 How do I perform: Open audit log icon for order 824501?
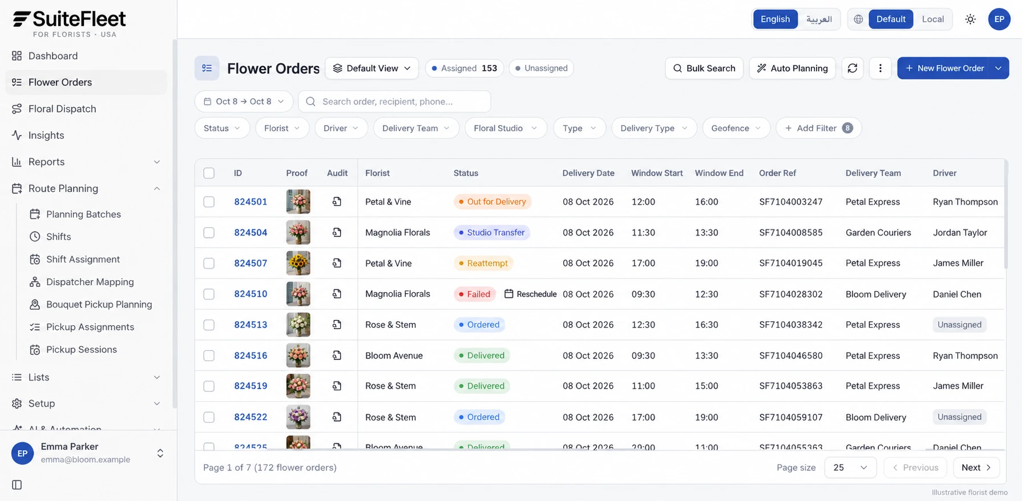pos(337,201)
